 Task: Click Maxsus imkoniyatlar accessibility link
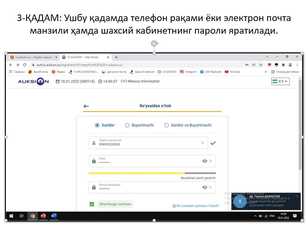[x=140, y=81]
